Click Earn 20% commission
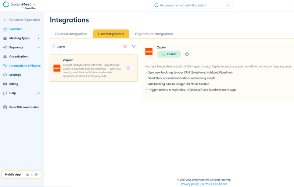Image resolution: width=294 pixels, height=187 pixels. point(24,107)
